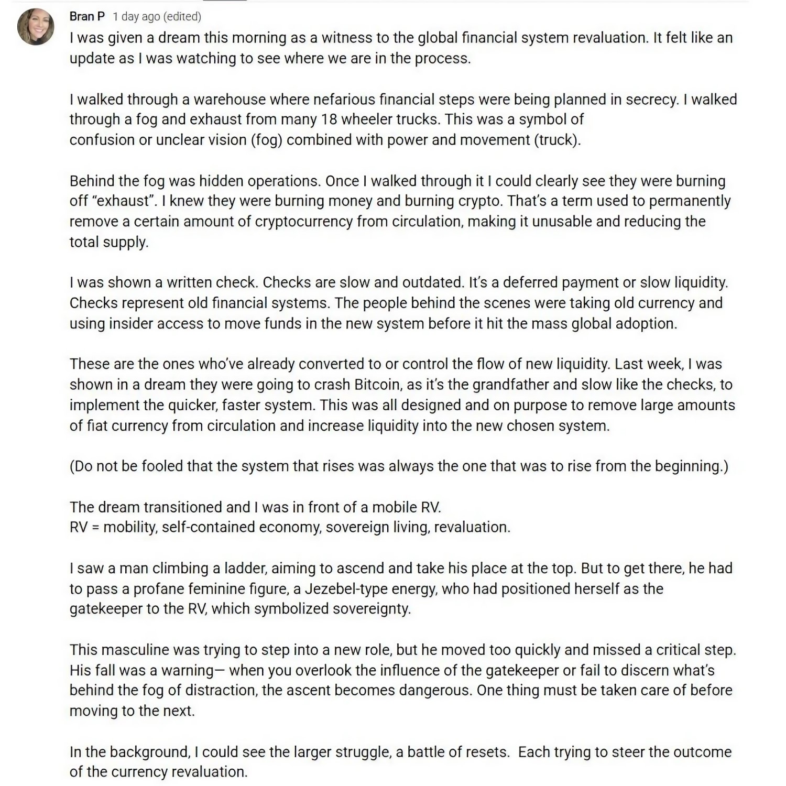Open the Bran P channel name link

pos(87,17)
